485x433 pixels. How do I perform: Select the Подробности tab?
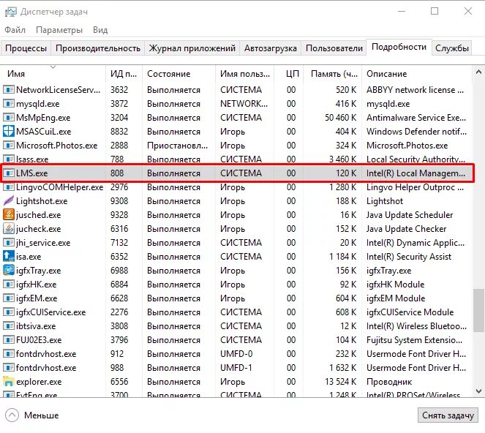tap(399, 47)
